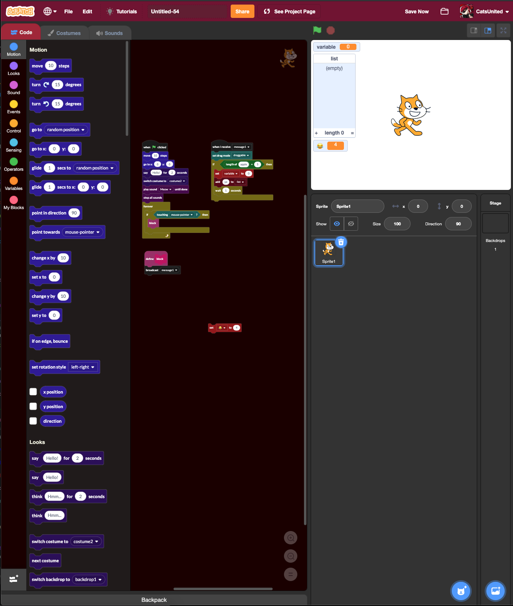
Task: Open the go to random position dropdown
Action: pos(66,130)
